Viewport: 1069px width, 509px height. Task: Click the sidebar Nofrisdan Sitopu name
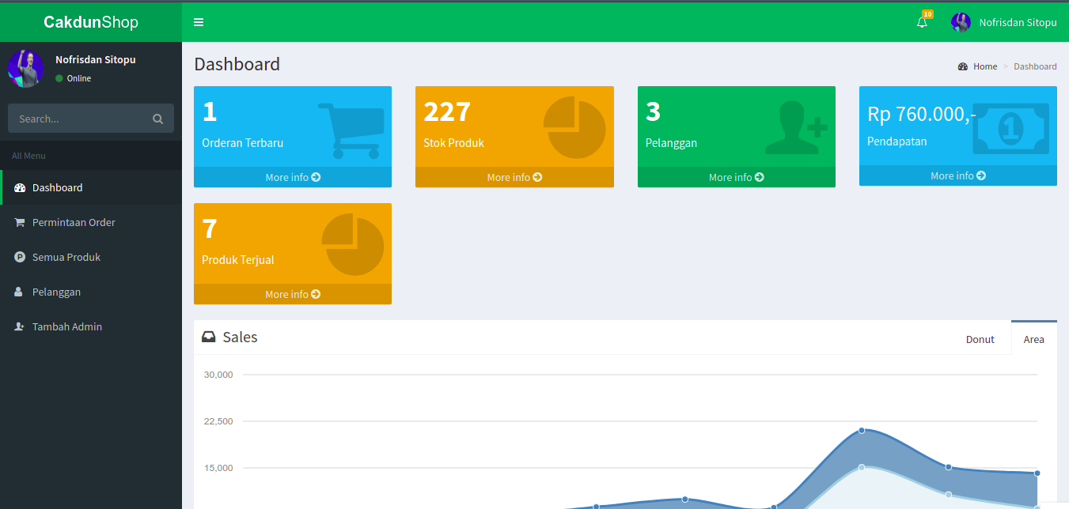coord(95,59)
